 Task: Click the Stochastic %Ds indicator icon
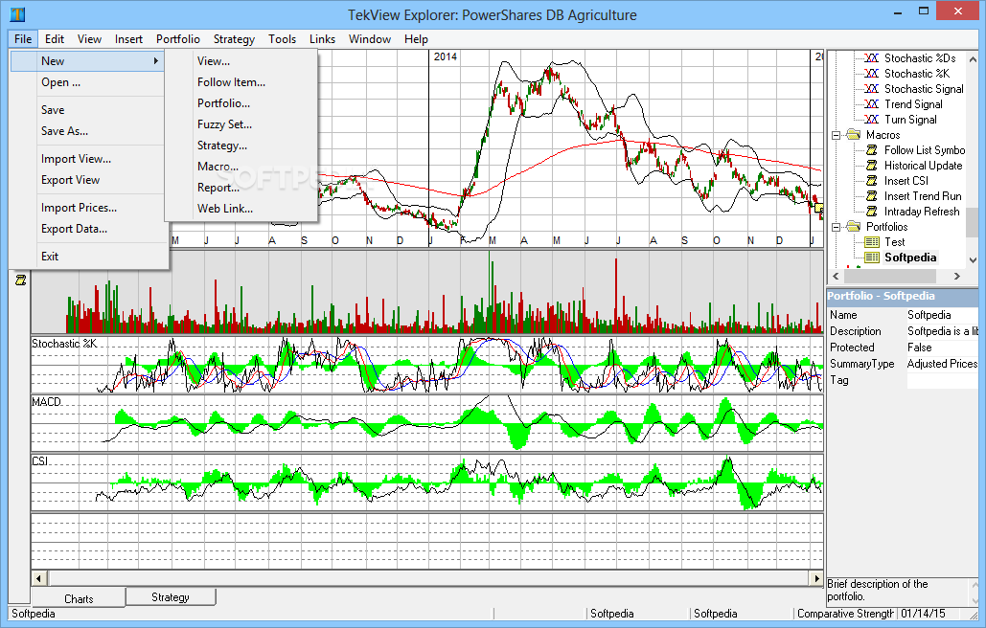(x=872, y=57)
